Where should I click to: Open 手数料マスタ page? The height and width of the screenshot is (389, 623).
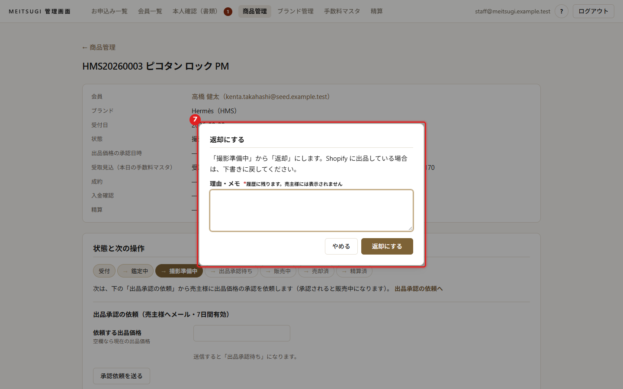pyautogui.click(x=342, y=11)
